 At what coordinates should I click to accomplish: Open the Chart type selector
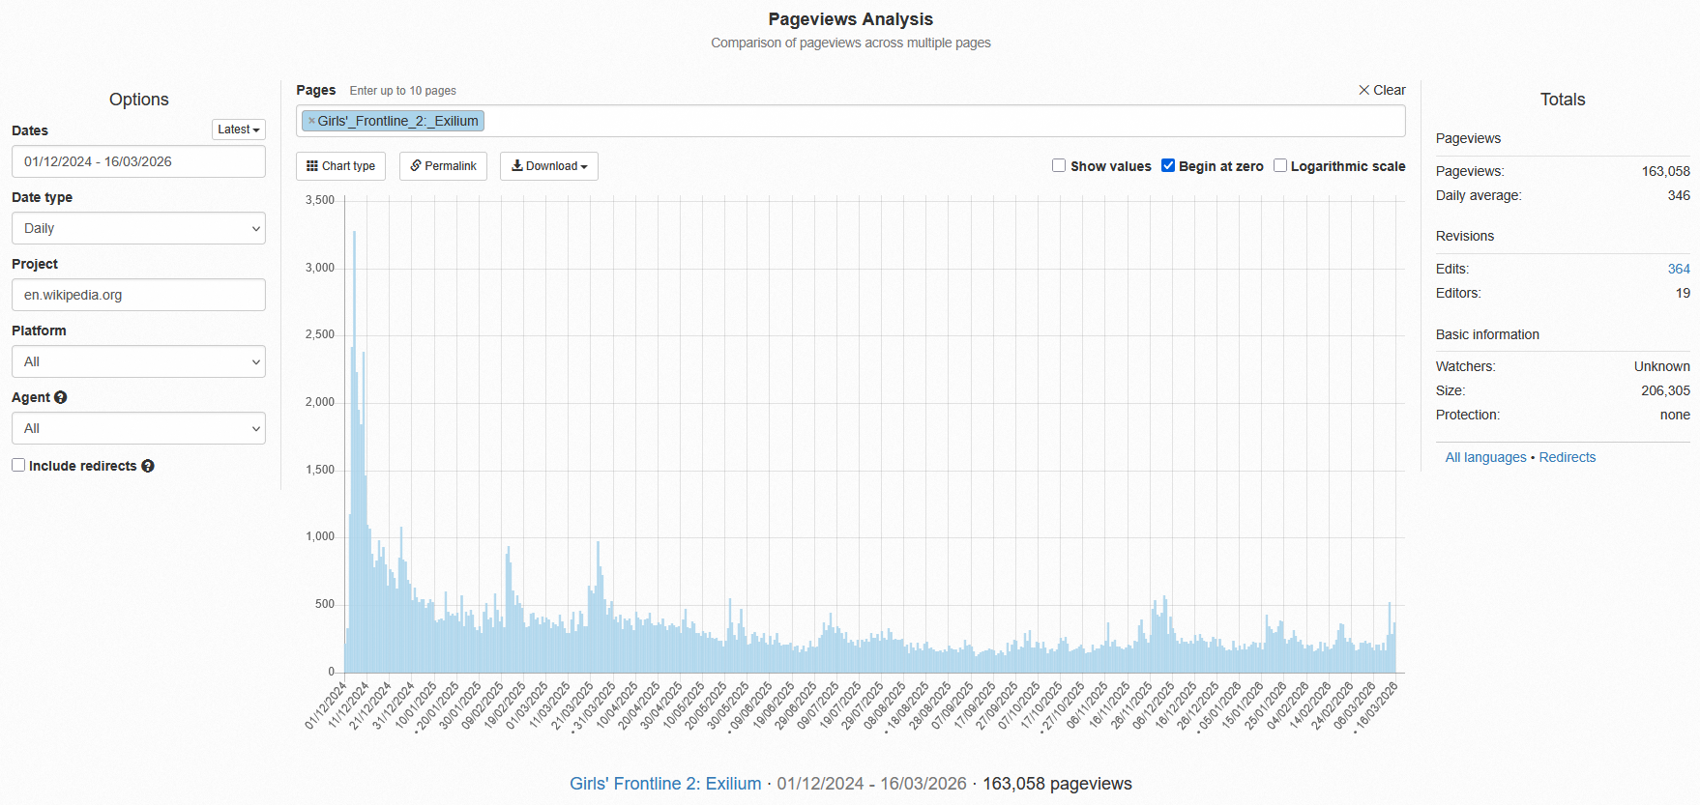(340, 166)
